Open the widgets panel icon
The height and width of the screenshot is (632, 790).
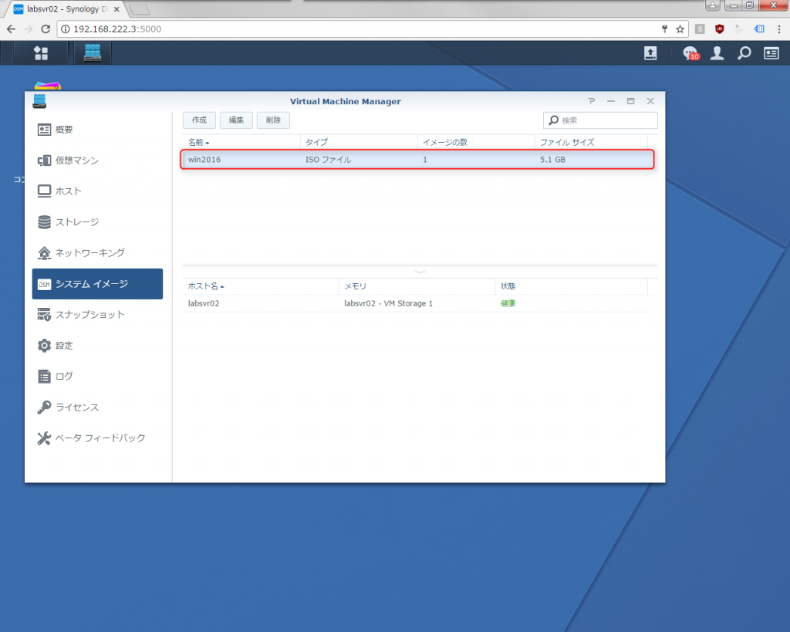pos(771,53)
